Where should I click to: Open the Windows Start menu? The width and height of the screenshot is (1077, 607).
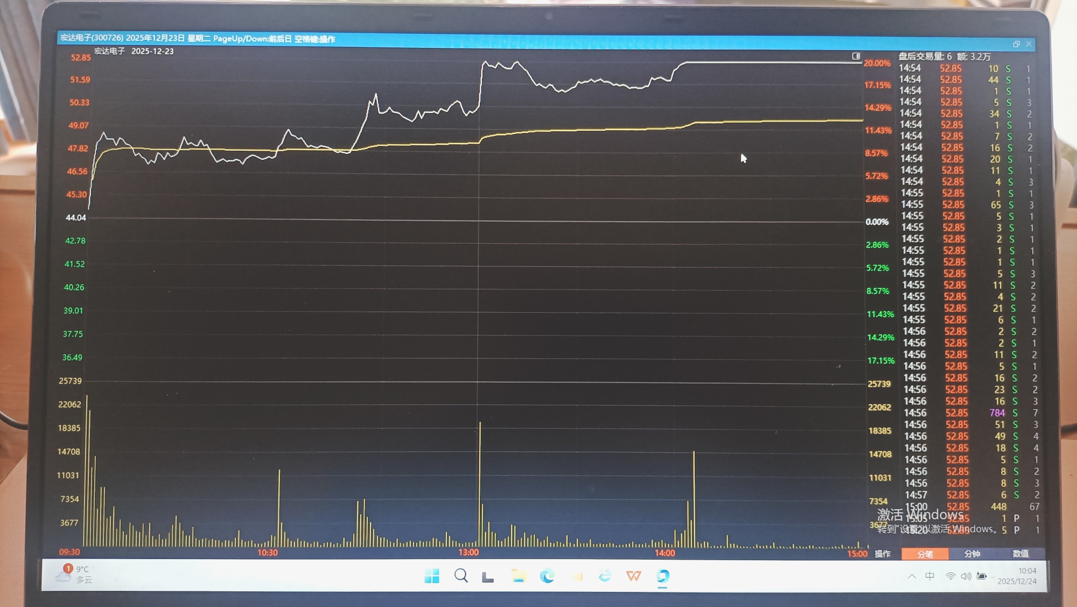click(432, 576)
